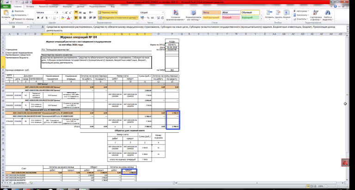Save the workbook using the quick access save icon

click(x=7, y=2)
